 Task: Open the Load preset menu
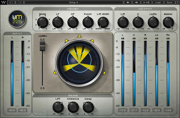pyautogui.click(x=158, y=2)
